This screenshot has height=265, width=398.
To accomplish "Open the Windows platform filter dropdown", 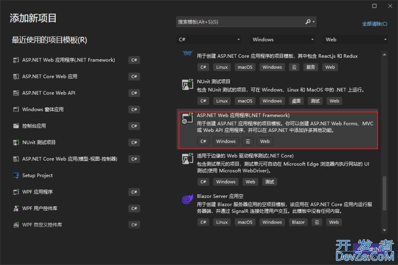I will click(283, 39).
